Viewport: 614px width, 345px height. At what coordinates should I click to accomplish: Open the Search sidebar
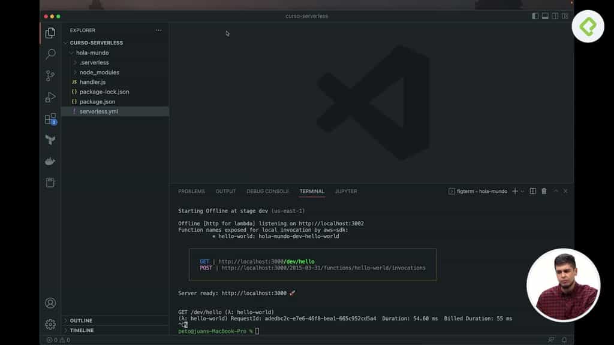pos(50,53)
